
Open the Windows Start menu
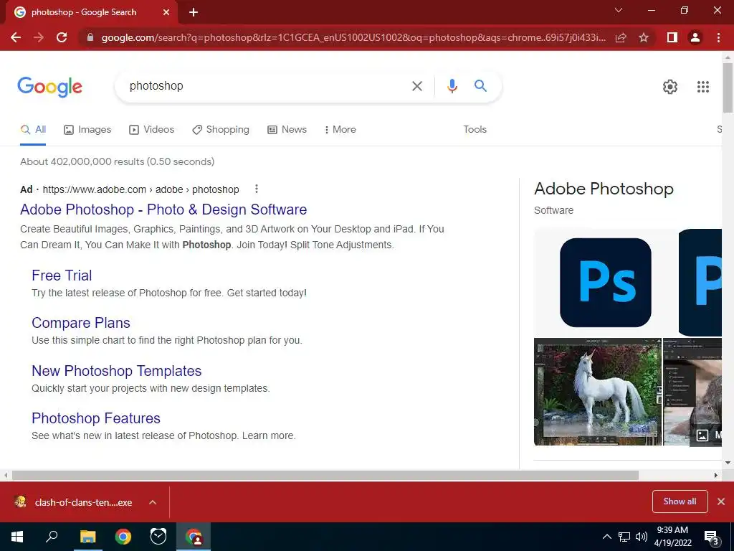point(17,537)
